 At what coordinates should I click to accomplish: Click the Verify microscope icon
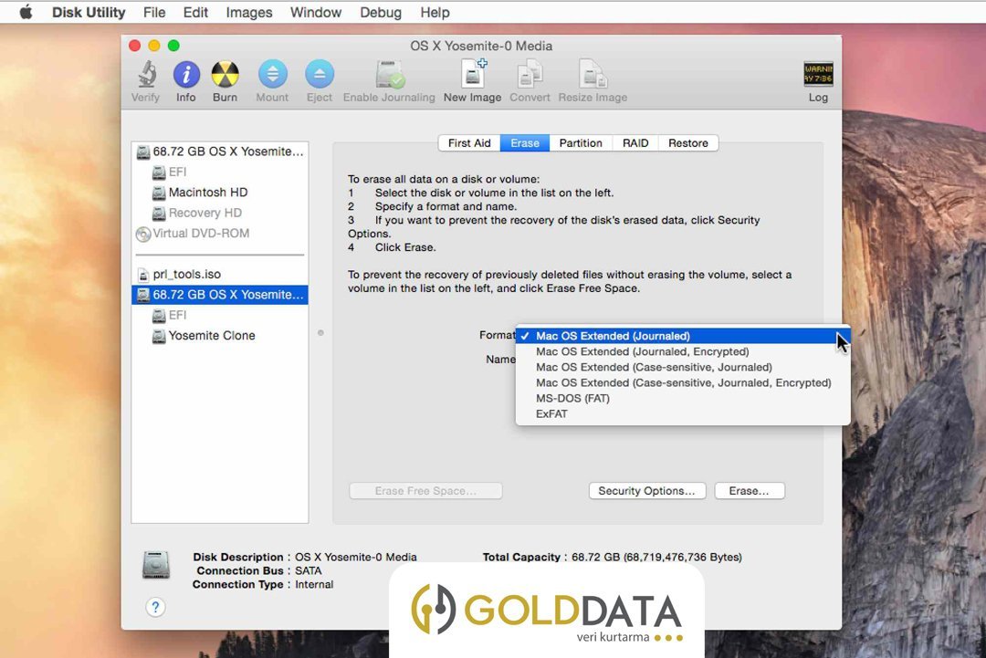pyautogui.click(x=146, y=75)
